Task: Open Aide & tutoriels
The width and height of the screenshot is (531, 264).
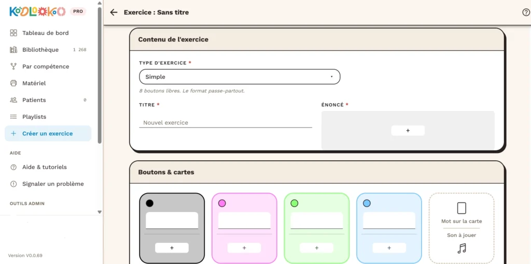Action: click(x=48, y=167)
